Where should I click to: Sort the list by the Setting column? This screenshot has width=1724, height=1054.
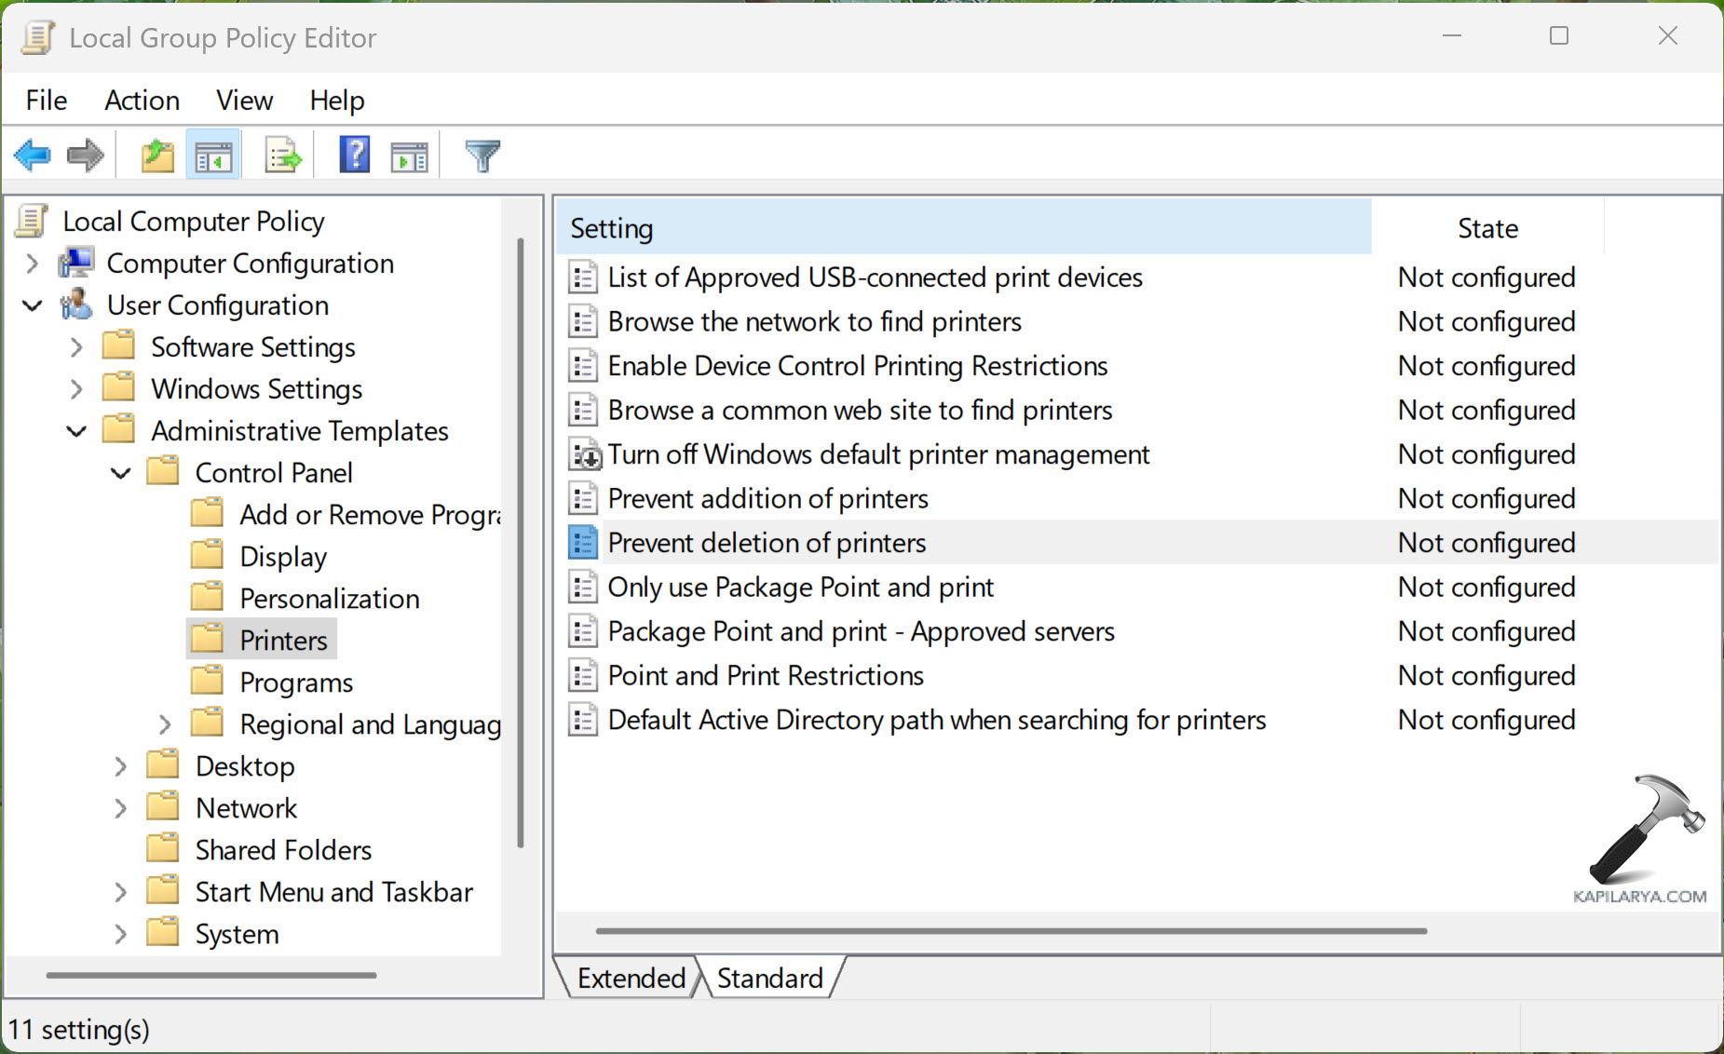[612, 227]
